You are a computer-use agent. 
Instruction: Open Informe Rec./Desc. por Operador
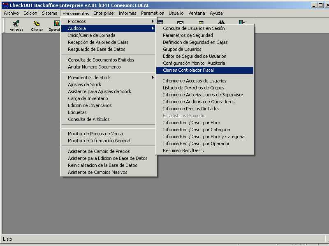[205, 143]
